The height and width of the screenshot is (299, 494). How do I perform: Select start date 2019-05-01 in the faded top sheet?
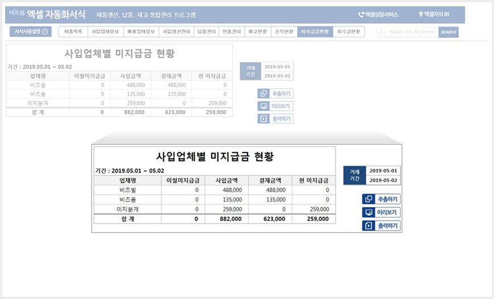pyautogui.click(x=277, y=67)
